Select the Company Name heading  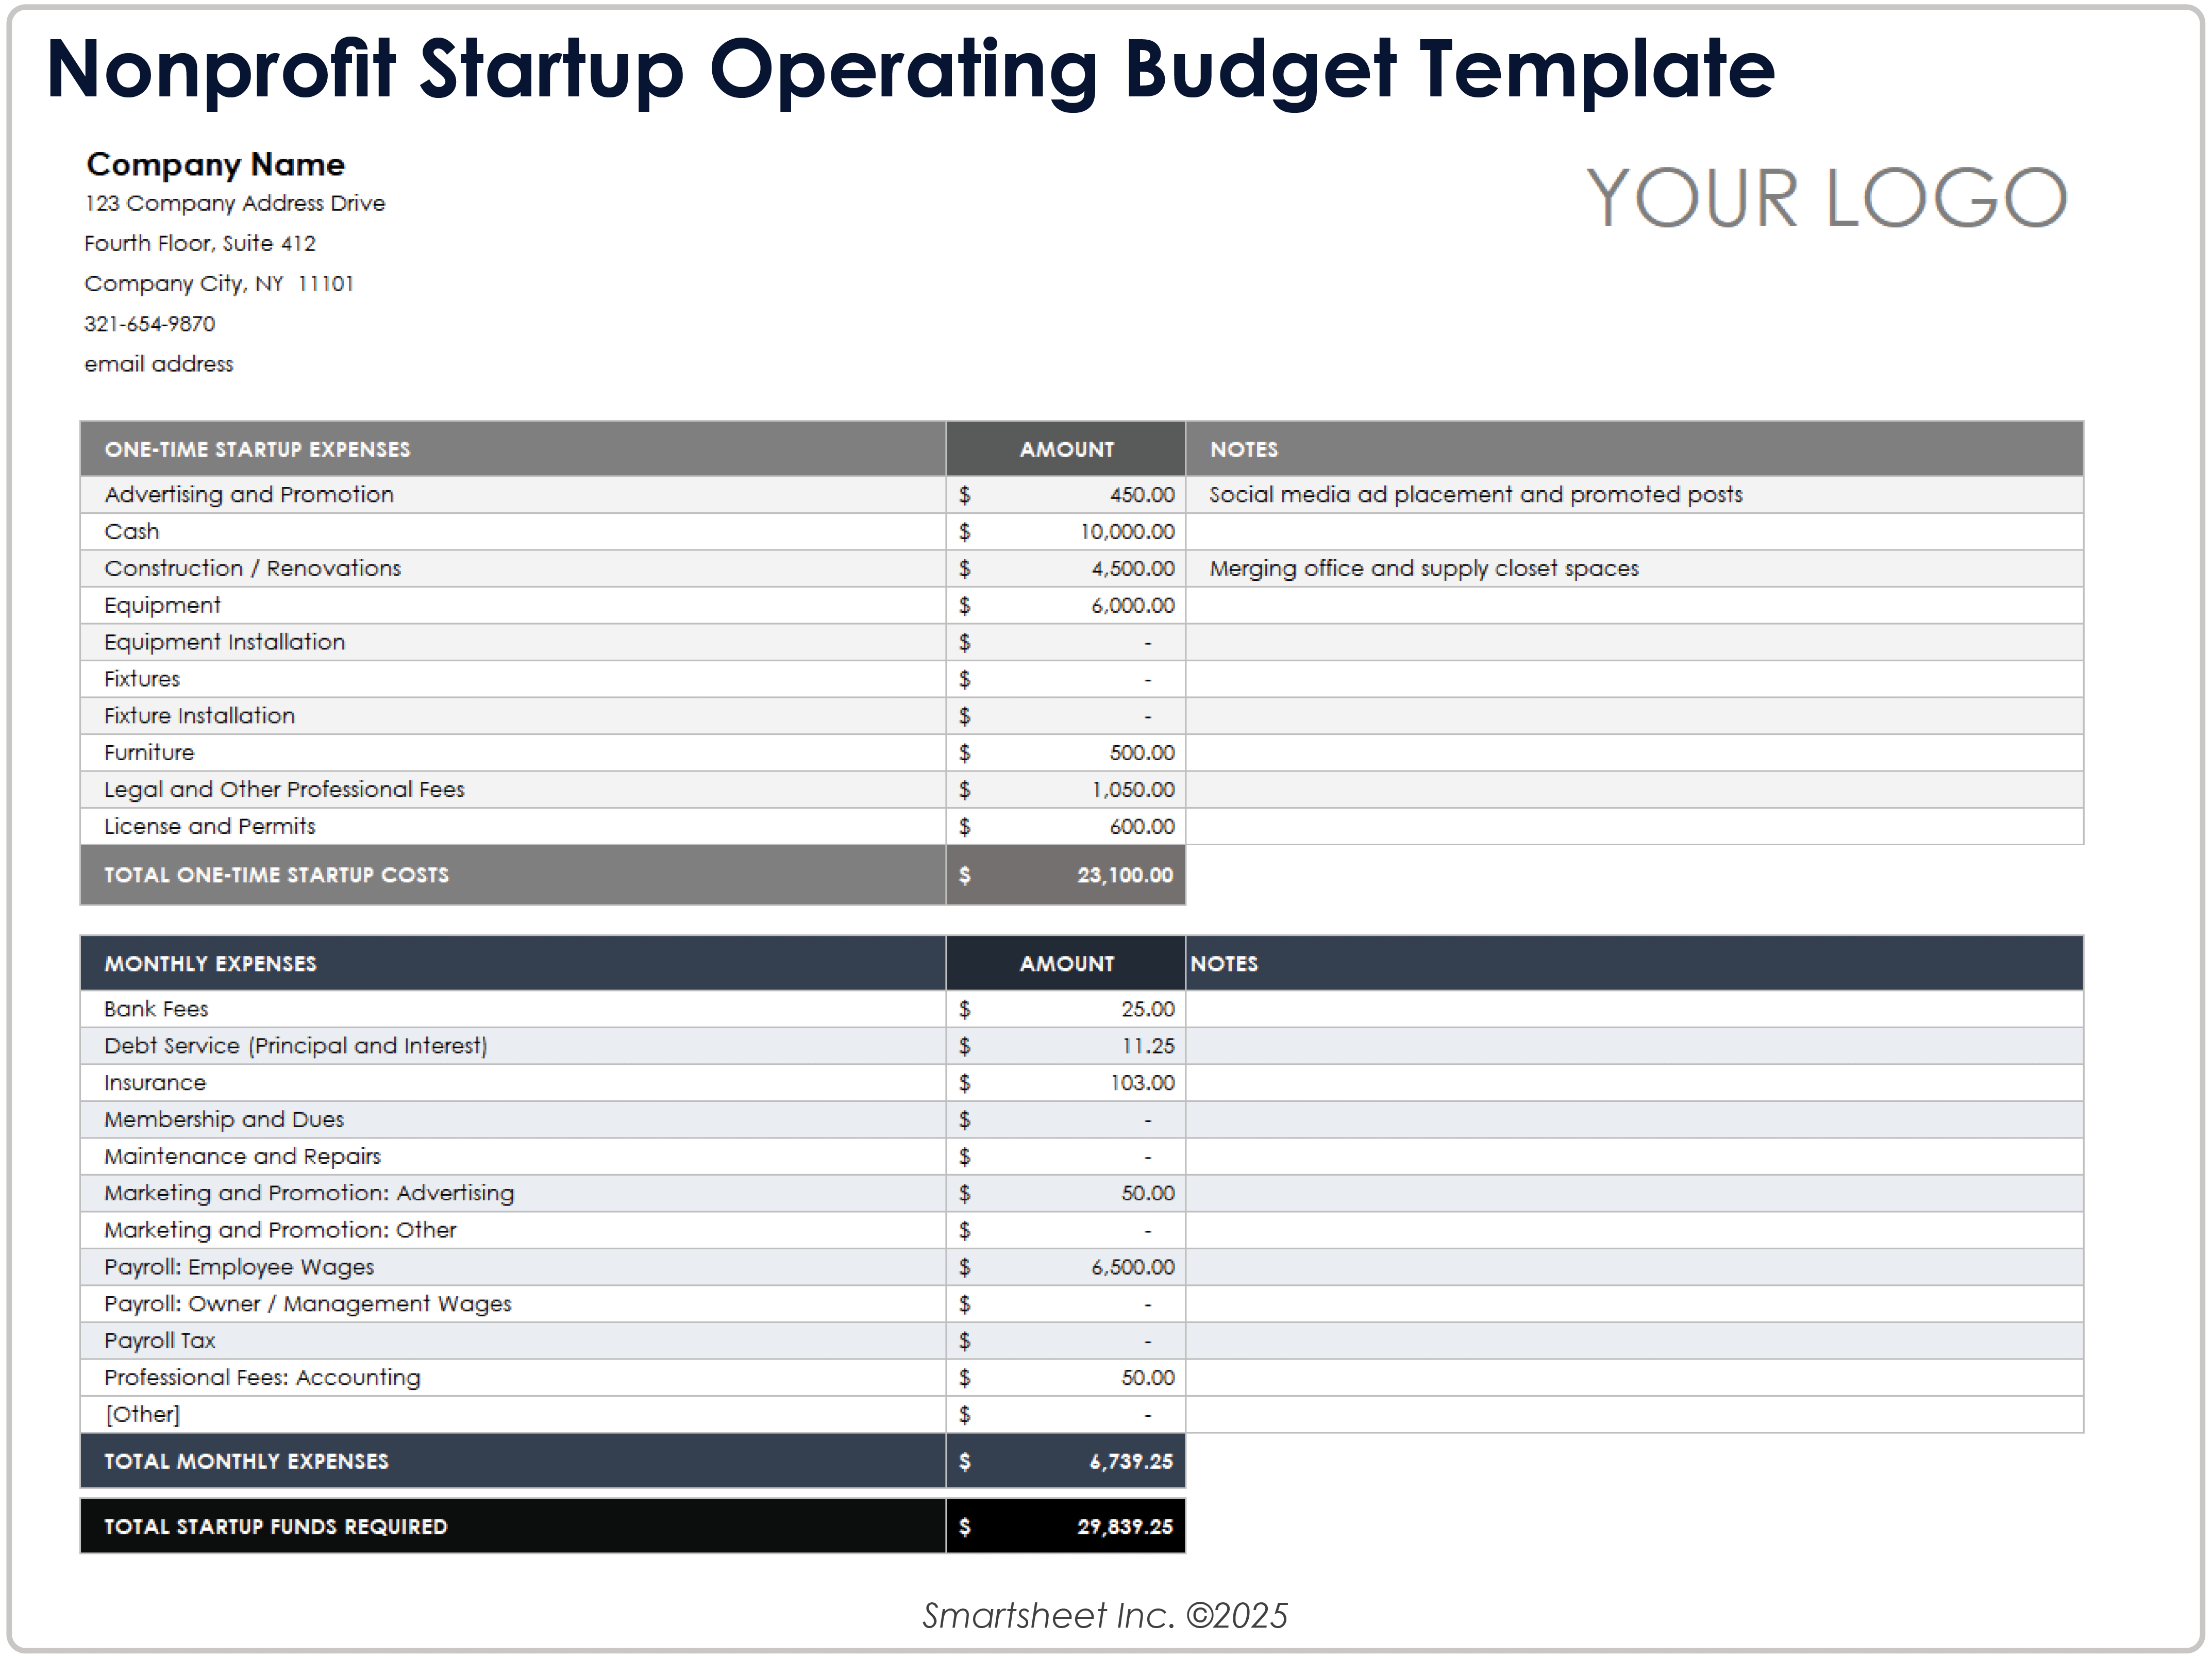[x=215, y=164]
